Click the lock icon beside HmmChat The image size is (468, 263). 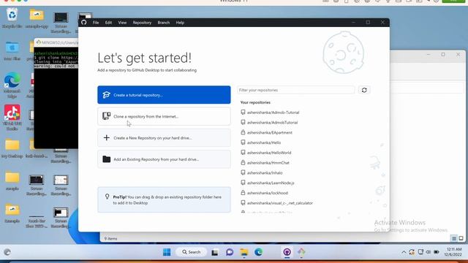tap(243, 162)
